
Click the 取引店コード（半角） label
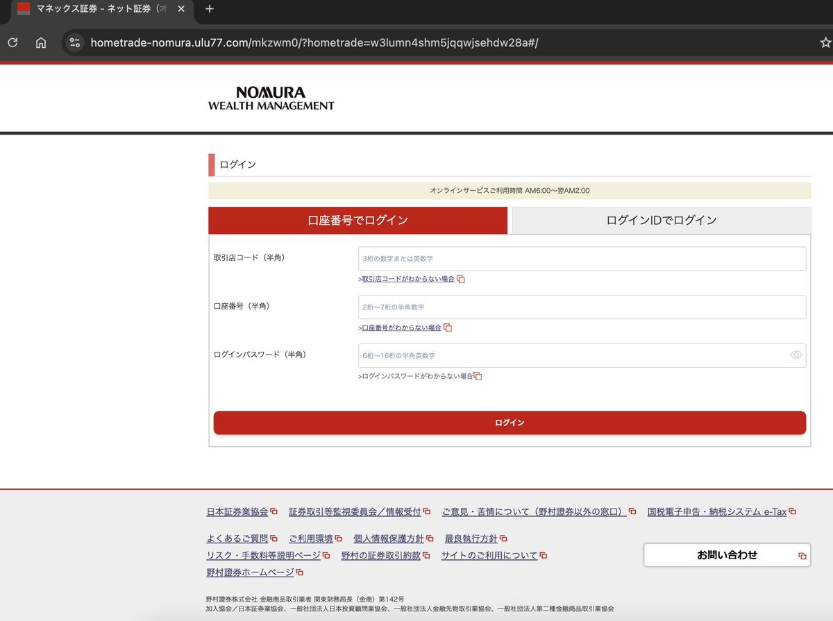click(249, 257)
